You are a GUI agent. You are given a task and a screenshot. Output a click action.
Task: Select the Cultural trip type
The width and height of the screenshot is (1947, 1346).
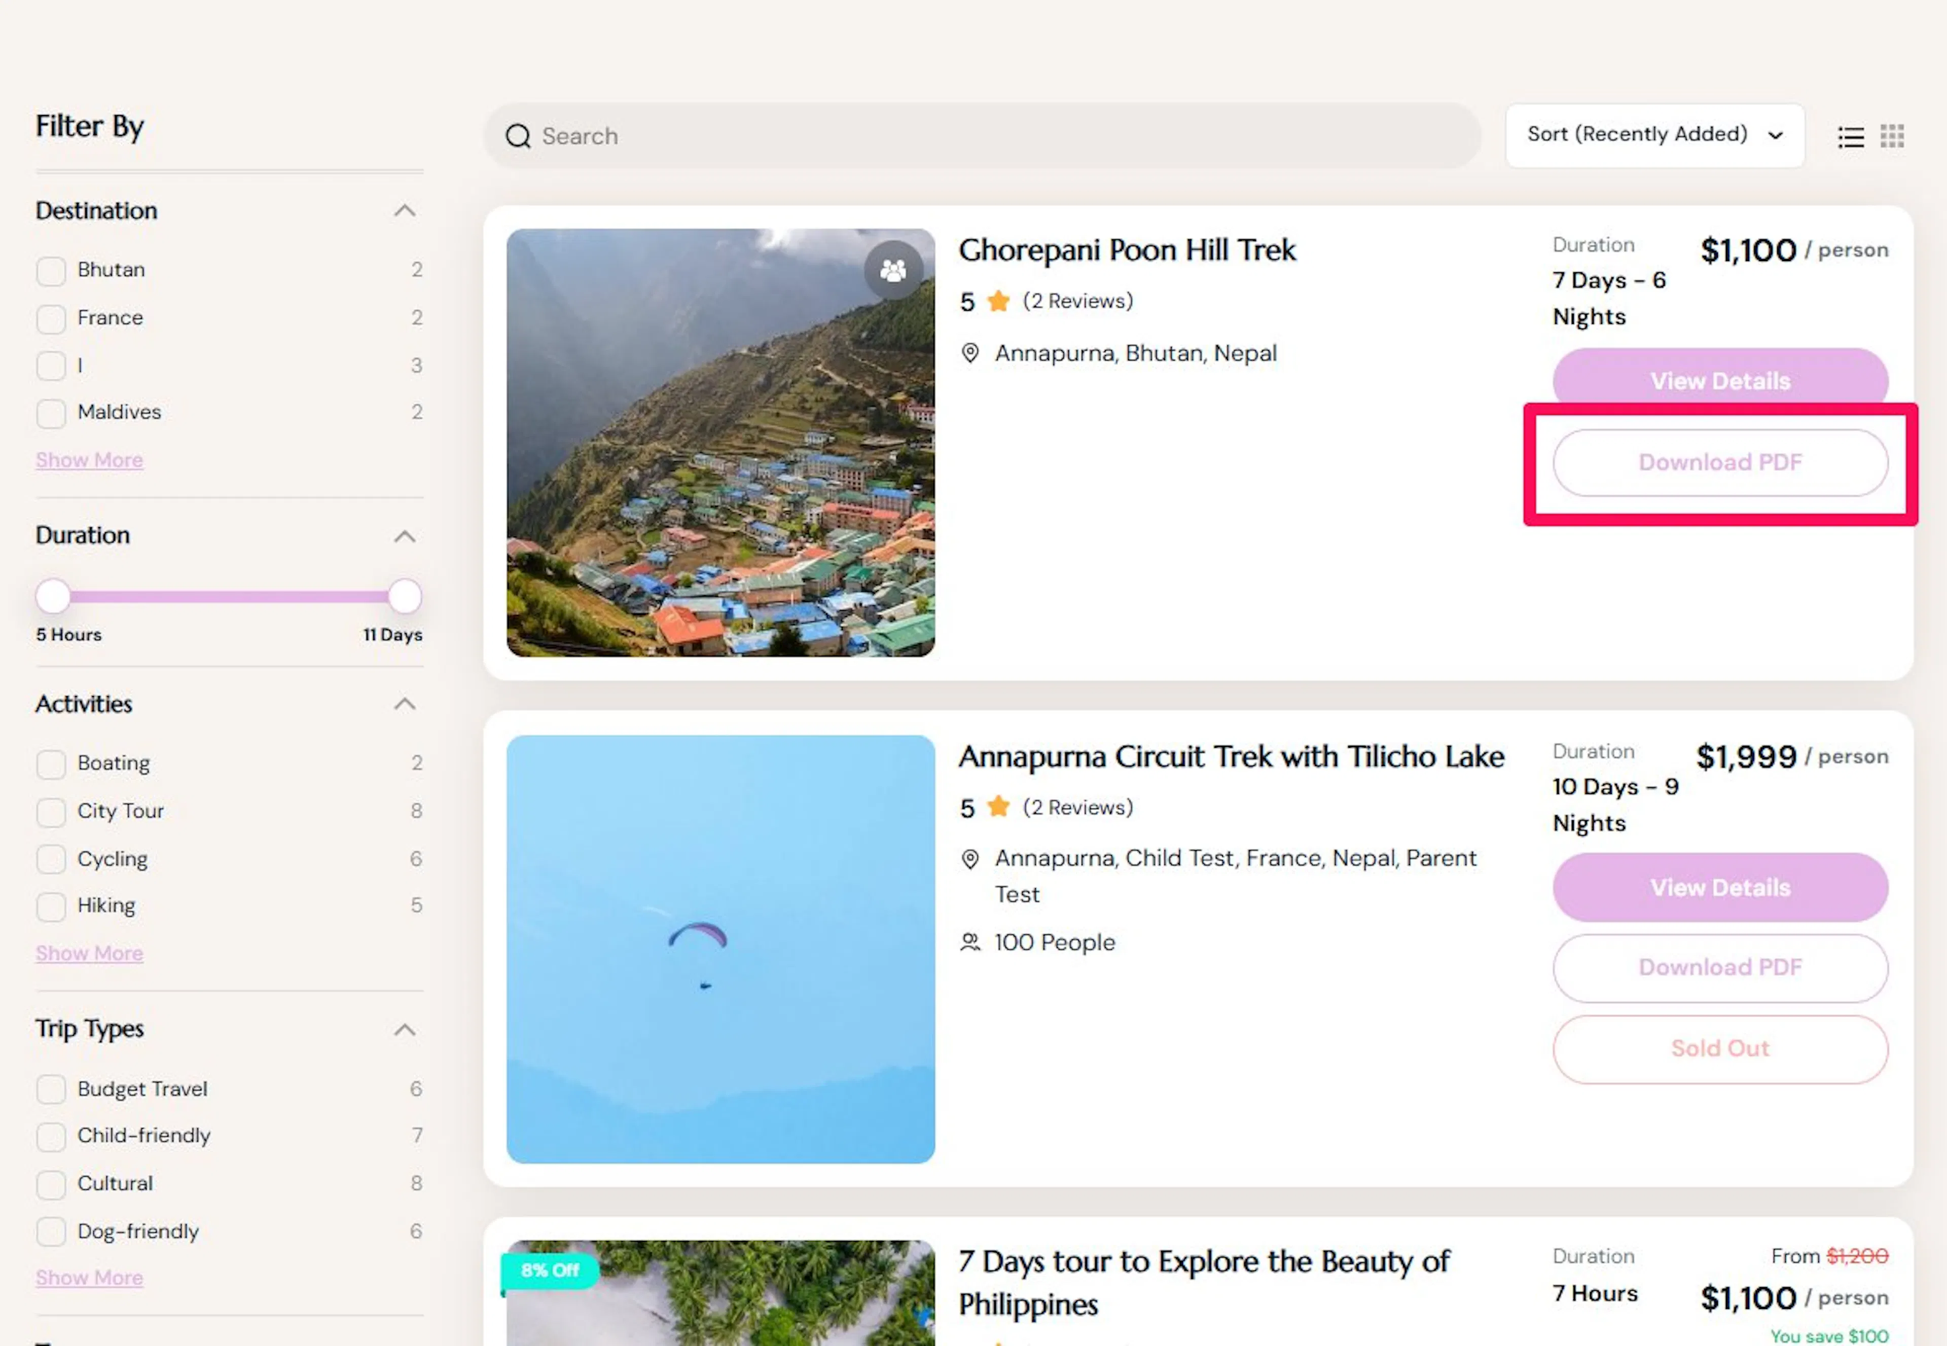51,1184
